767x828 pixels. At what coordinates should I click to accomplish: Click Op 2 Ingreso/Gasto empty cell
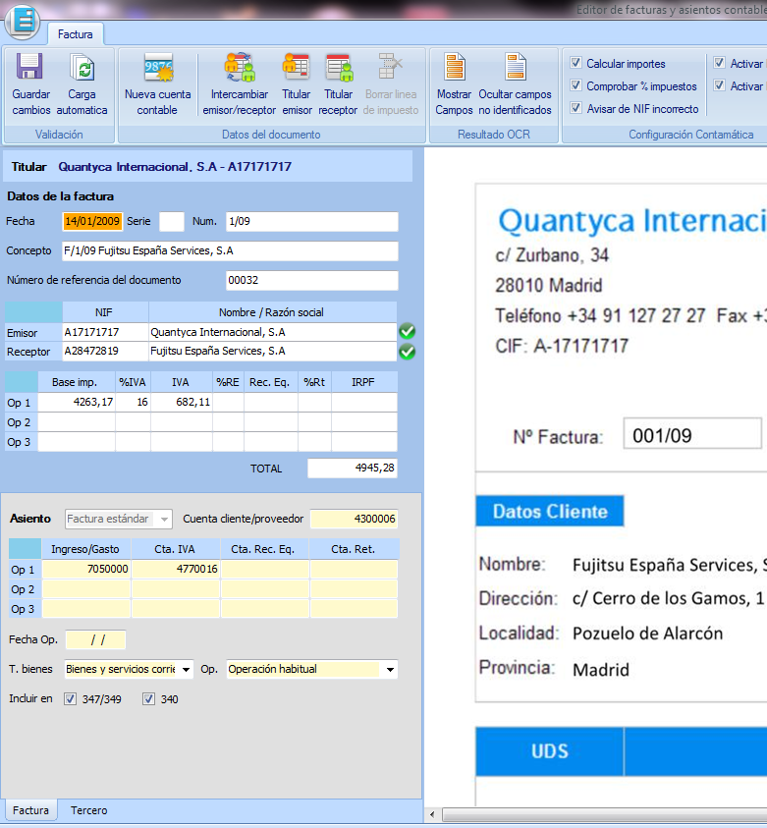[86, 589]
